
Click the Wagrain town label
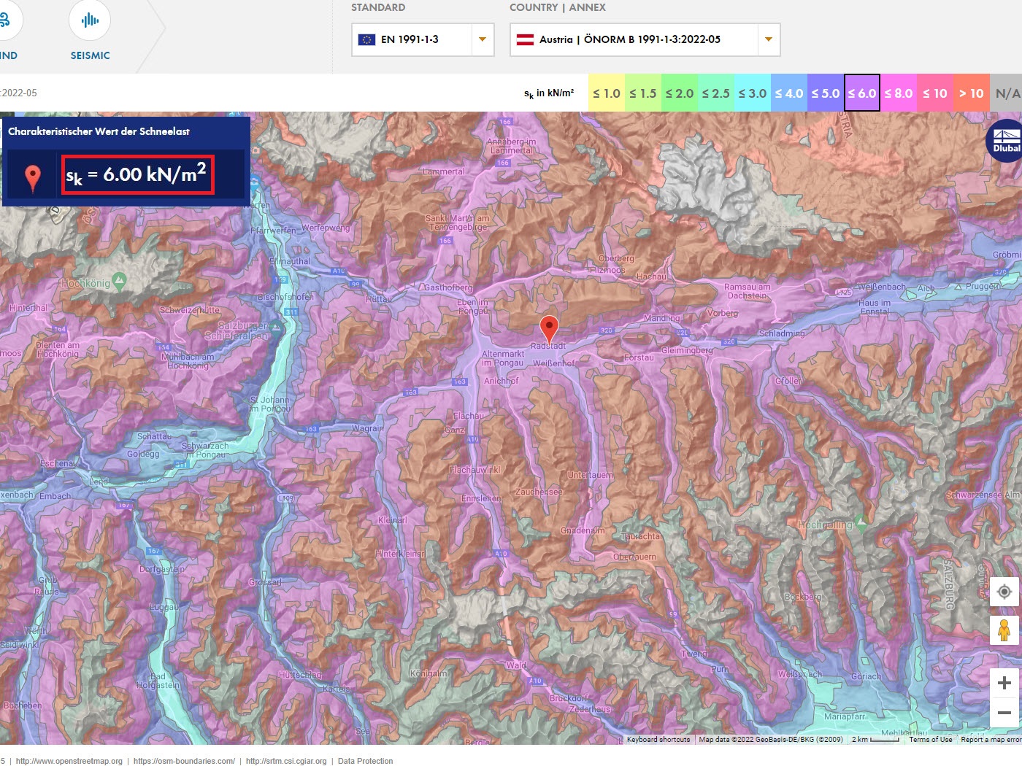coord(367,428)
